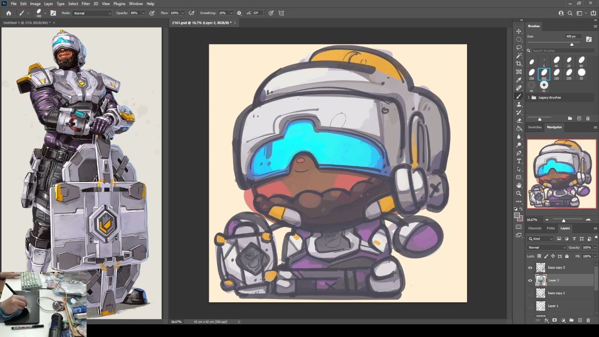Select the Spot Healing Brush tool
Screen dimensions: 599x337
tap(519, 88)
